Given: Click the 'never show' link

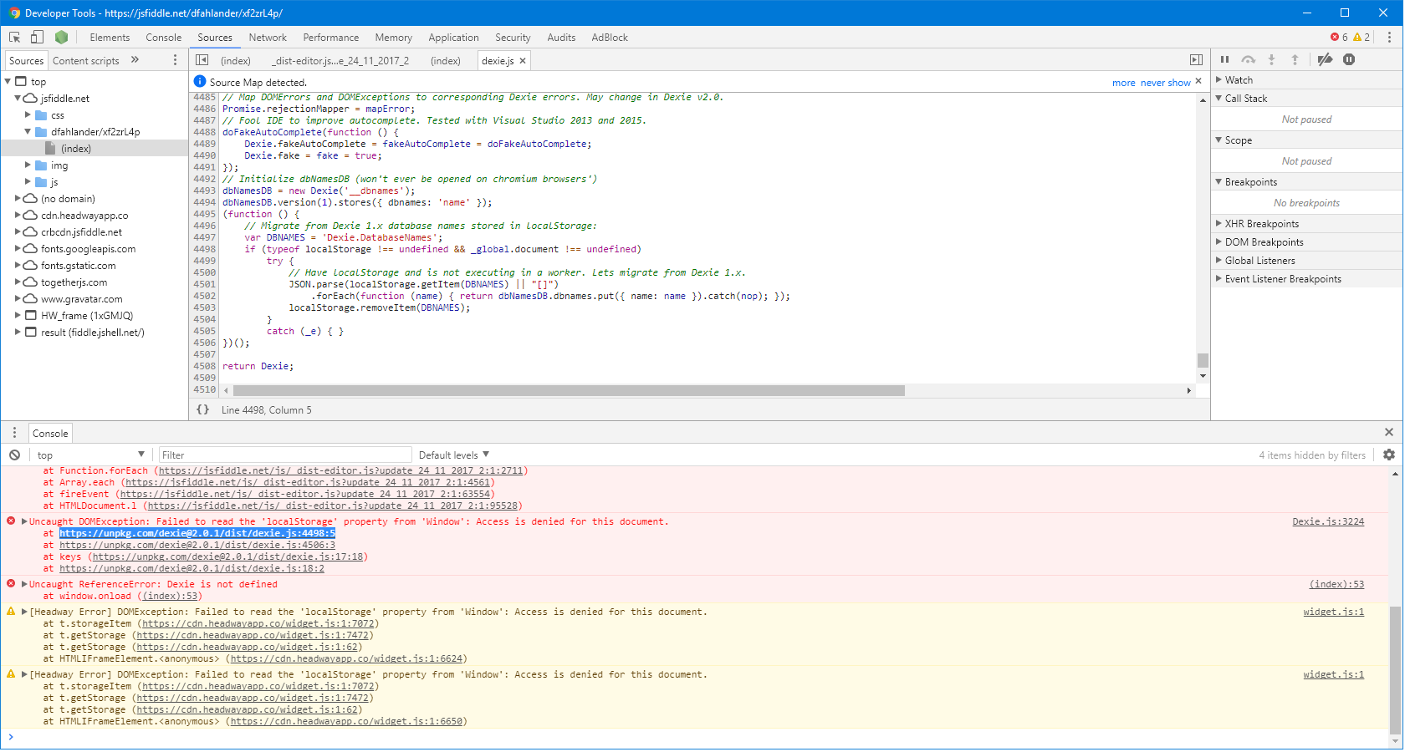Looking at the screenshot, I should 1165,83.
